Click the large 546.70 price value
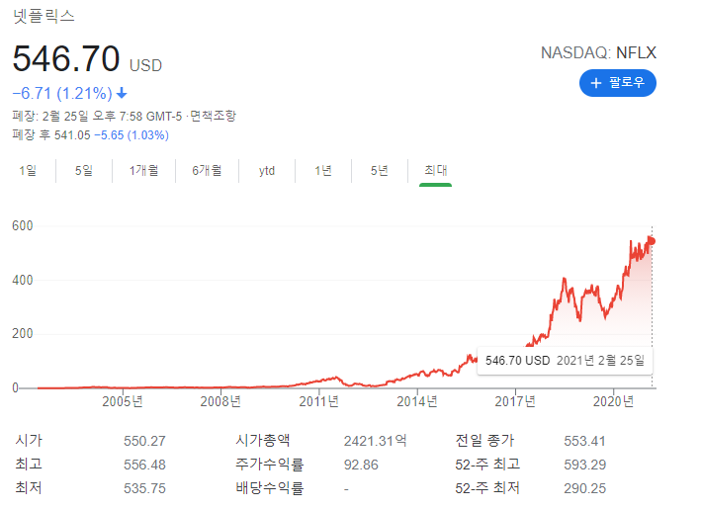 click(x=66, y=58)
